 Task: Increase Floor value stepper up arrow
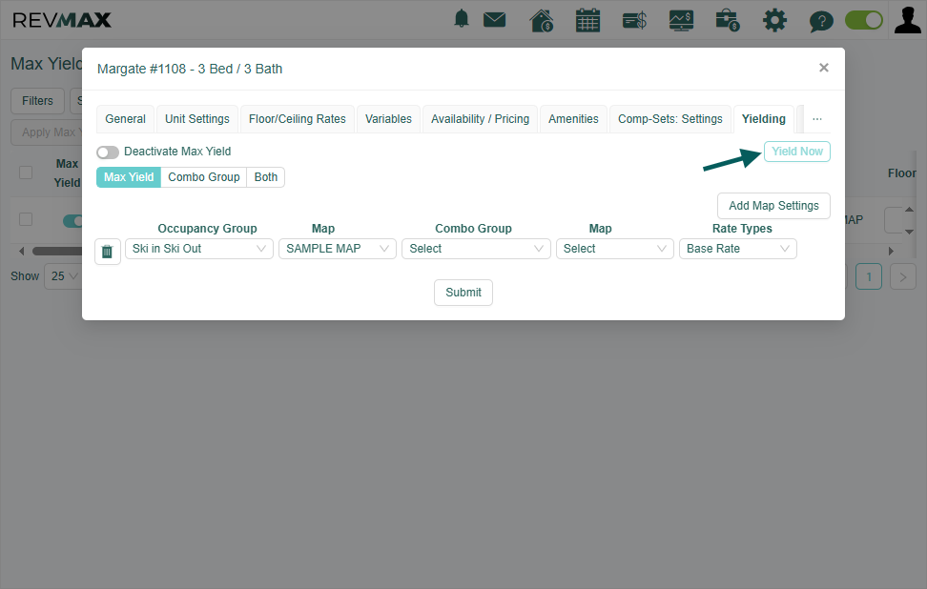pyautogui.click(x=909, y=210)
